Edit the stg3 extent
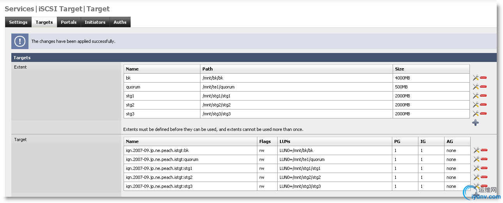This screenshot has width=503, height=203. (x=475, y=114)
